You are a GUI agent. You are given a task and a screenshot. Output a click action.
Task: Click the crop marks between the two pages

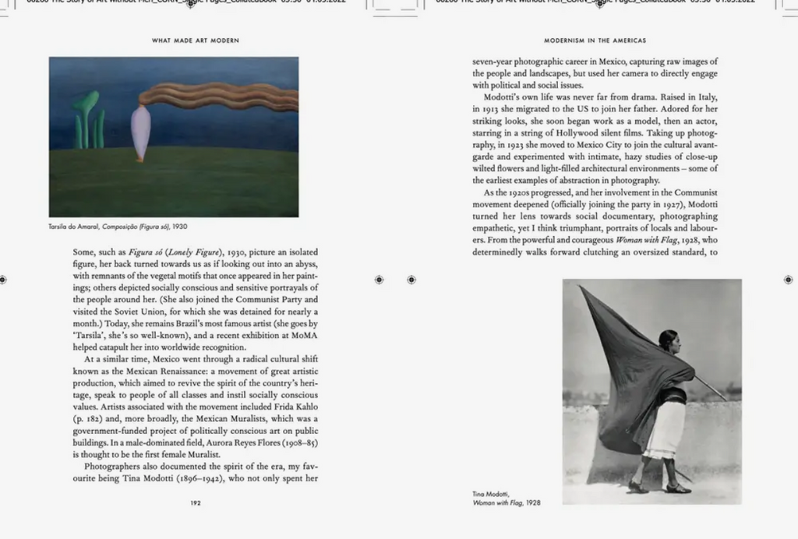(x=395, y=9)
